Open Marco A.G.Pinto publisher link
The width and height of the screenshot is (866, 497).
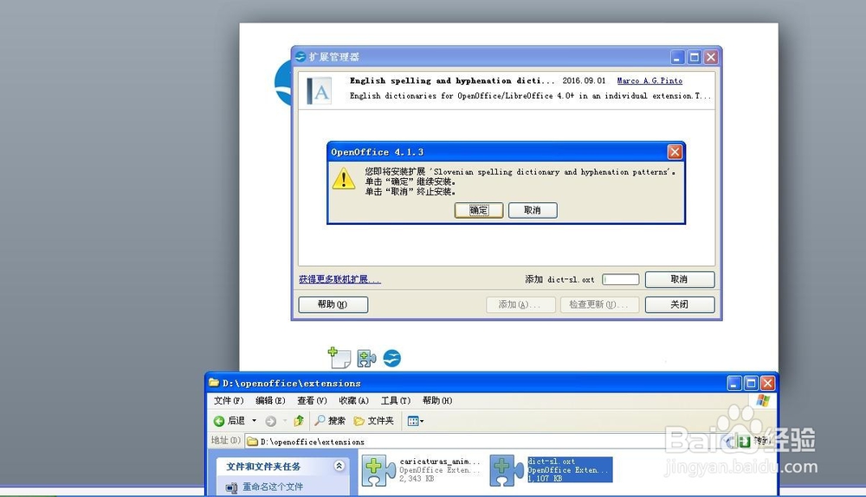coord(649,80)
